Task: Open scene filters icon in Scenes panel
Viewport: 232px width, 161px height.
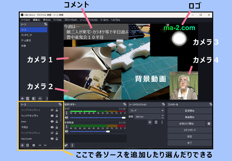Action: pos(34,98)
